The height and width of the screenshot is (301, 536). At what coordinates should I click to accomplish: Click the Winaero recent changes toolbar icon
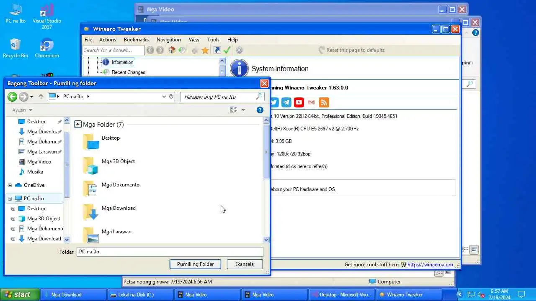(182, 50)
